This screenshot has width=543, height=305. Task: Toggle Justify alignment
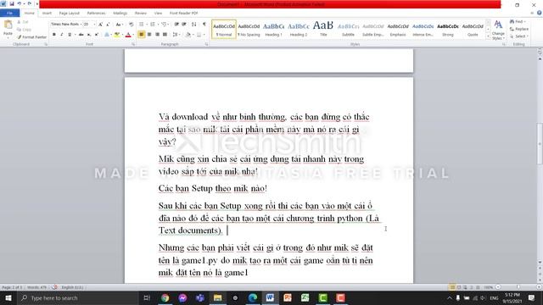165,35
